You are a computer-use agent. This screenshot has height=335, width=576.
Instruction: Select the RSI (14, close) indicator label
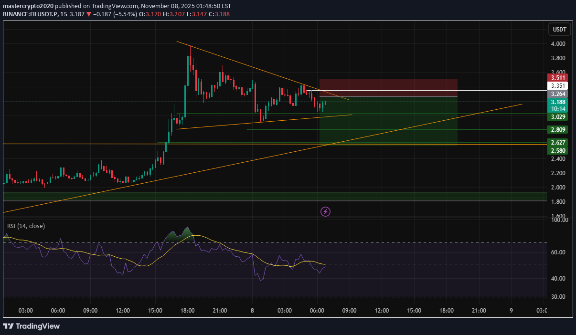(x=26, y=226)
